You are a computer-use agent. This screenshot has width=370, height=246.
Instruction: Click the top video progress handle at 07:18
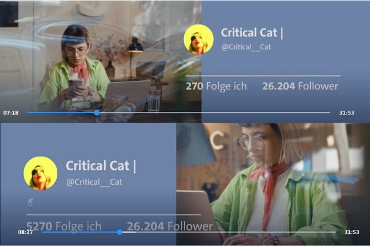coord(97,113)
